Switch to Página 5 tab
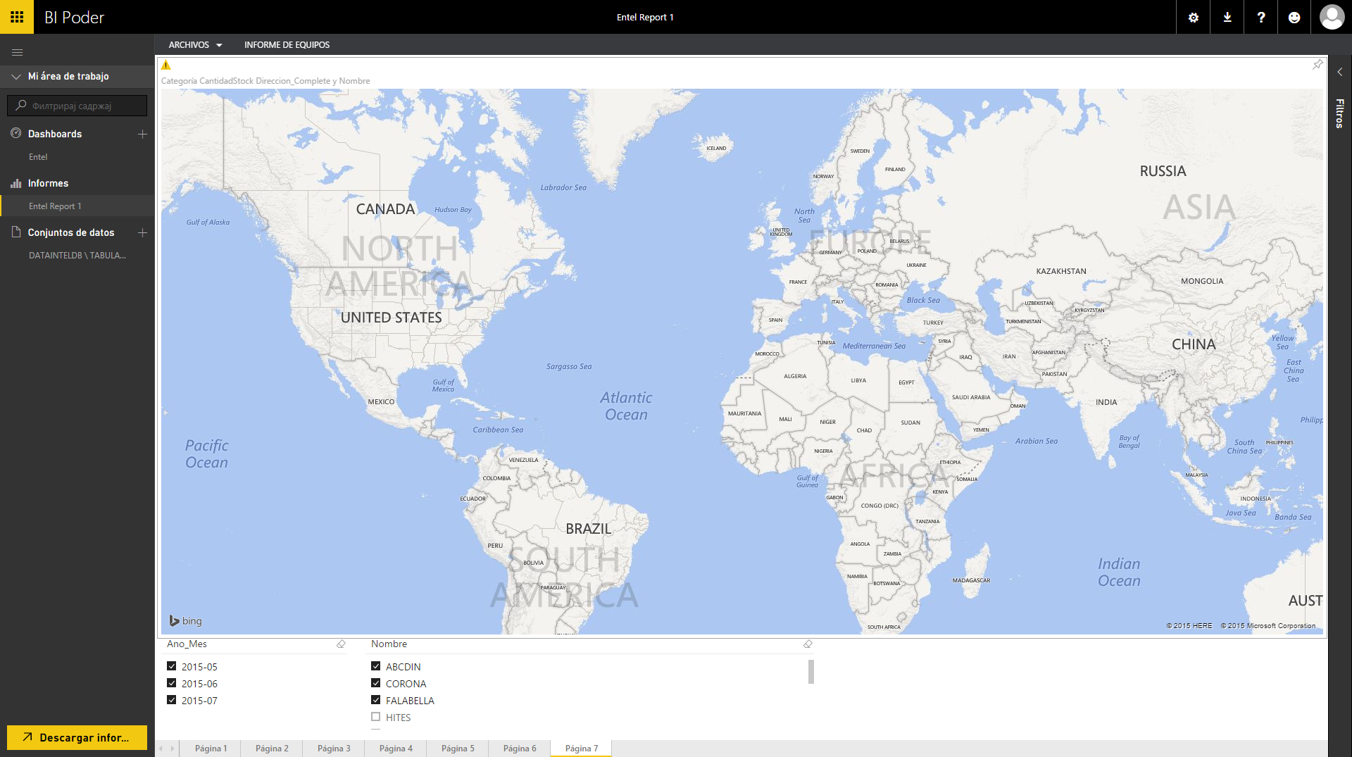The image size is (1352, 757). pos(458,749)
